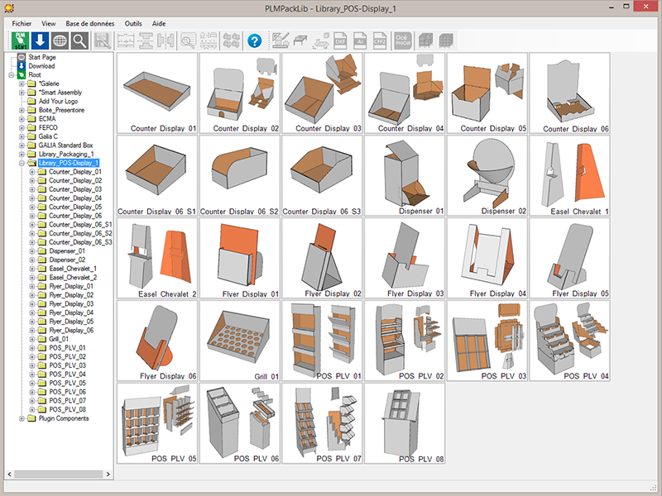Select Start Page in the tree
662x496 pixels.
42,57
